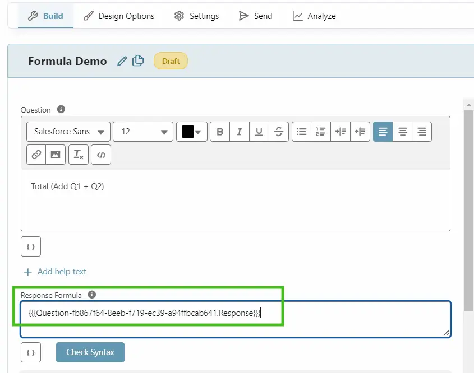Open the Salesforce Sans font dropdown

(x=68, y=132)
